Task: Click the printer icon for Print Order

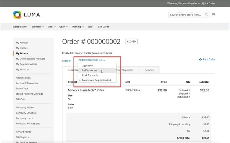Action: pyautogui.click(x=200, y=59)
